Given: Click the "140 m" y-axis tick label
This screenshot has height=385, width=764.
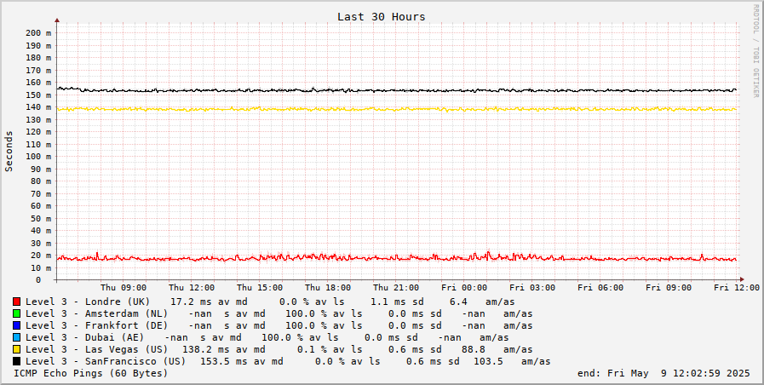Looking at the screenshot, I should click(x=37, y=107).
